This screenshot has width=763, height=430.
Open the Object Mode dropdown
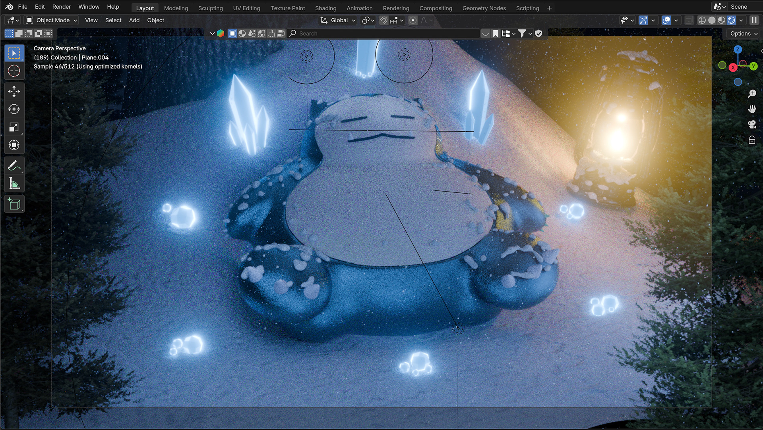click(52, 20)
